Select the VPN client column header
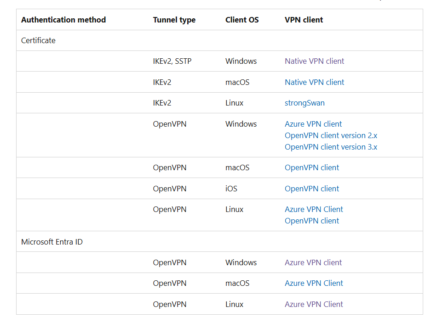437x323 pixels. pyautogui.click(x=304, y=20)
